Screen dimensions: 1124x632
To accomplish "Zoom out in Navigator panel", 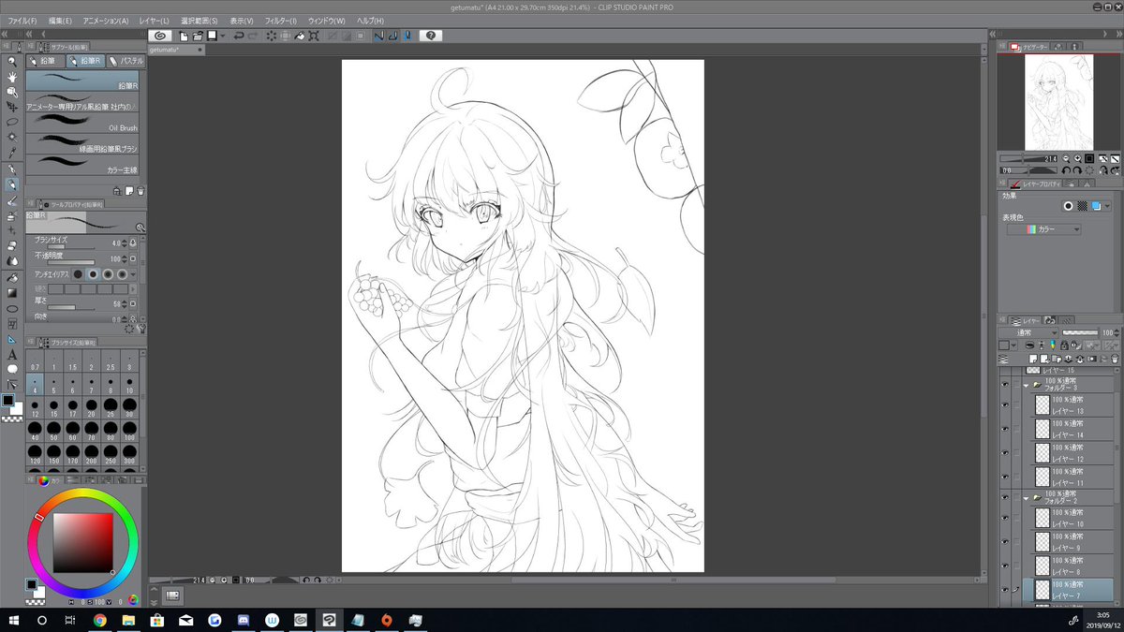I will pos(1066,159).
